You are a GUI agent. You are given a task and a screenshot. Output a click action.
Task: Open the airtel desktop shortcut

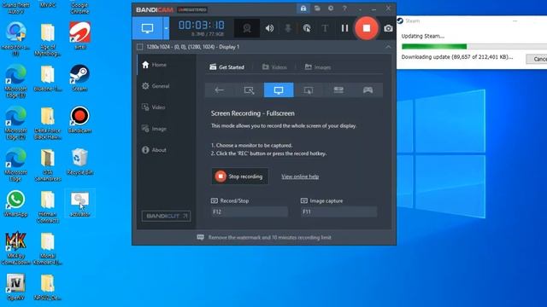coord(79,36)
